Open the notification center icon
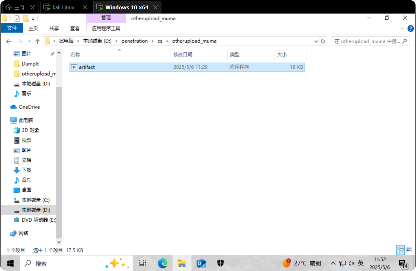The height and width of the screenshot is (271, 416). pos(403,264)
